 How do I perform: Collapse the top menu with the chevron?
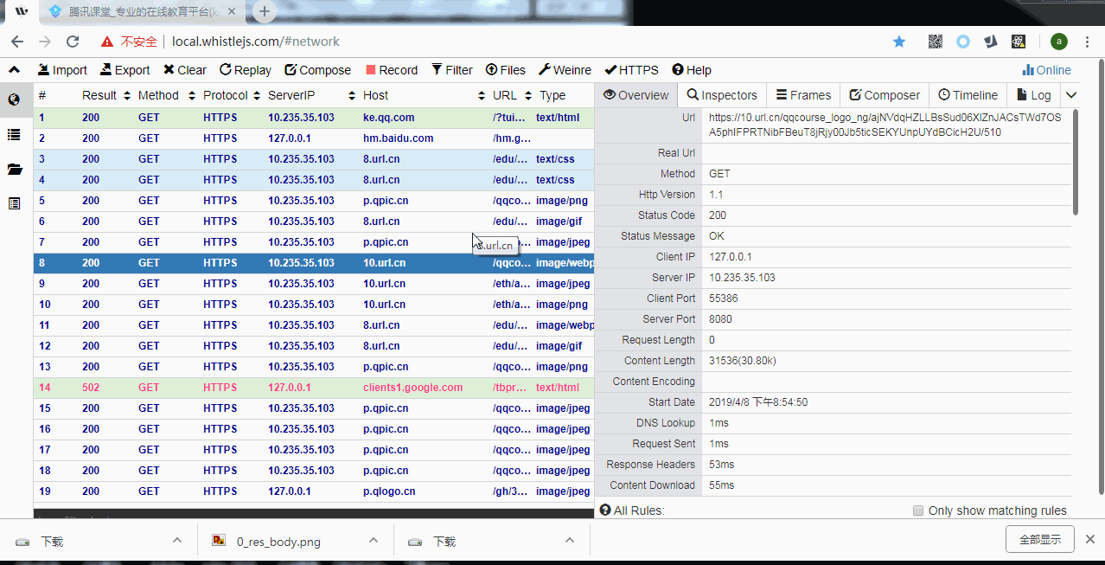tap(14, 70)
